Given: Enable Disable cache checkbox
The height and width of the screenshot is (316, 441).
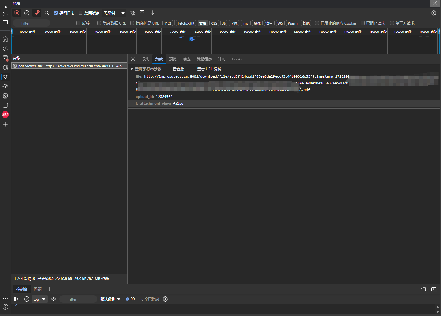Looking at the screenshot, I should point(81,13).
